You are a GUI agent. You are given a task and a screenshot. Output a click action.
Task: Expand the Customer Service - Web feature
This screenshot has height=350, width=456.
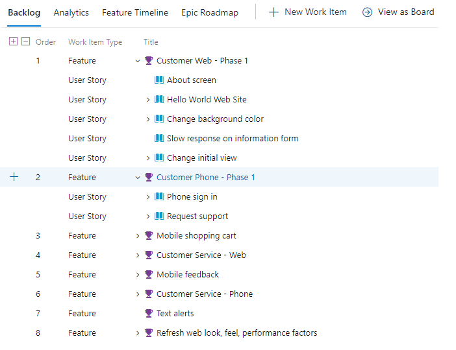click(137, 255)
